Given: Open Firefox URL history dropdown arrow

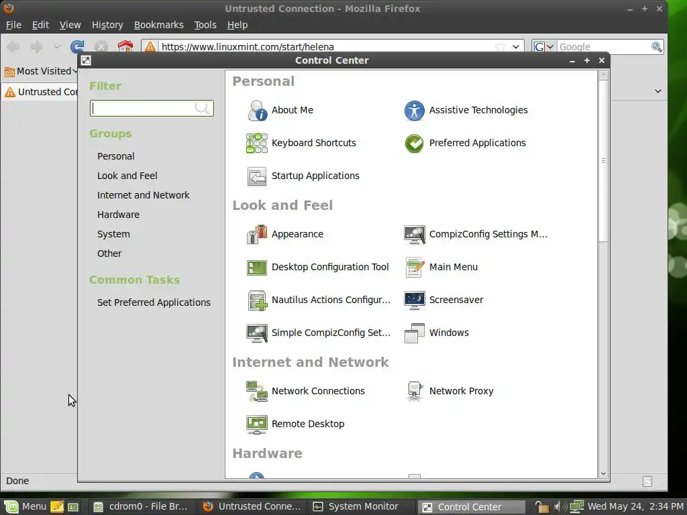Looking at the screenshot, I should (516, 46).
